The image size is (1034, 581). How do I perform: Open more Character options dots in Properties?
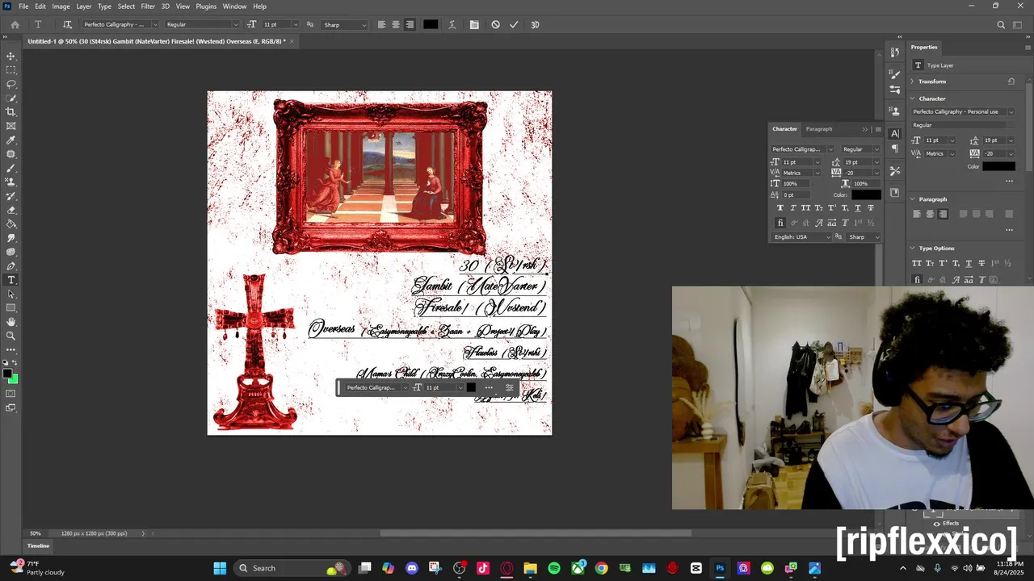[x=1009, y=181]
